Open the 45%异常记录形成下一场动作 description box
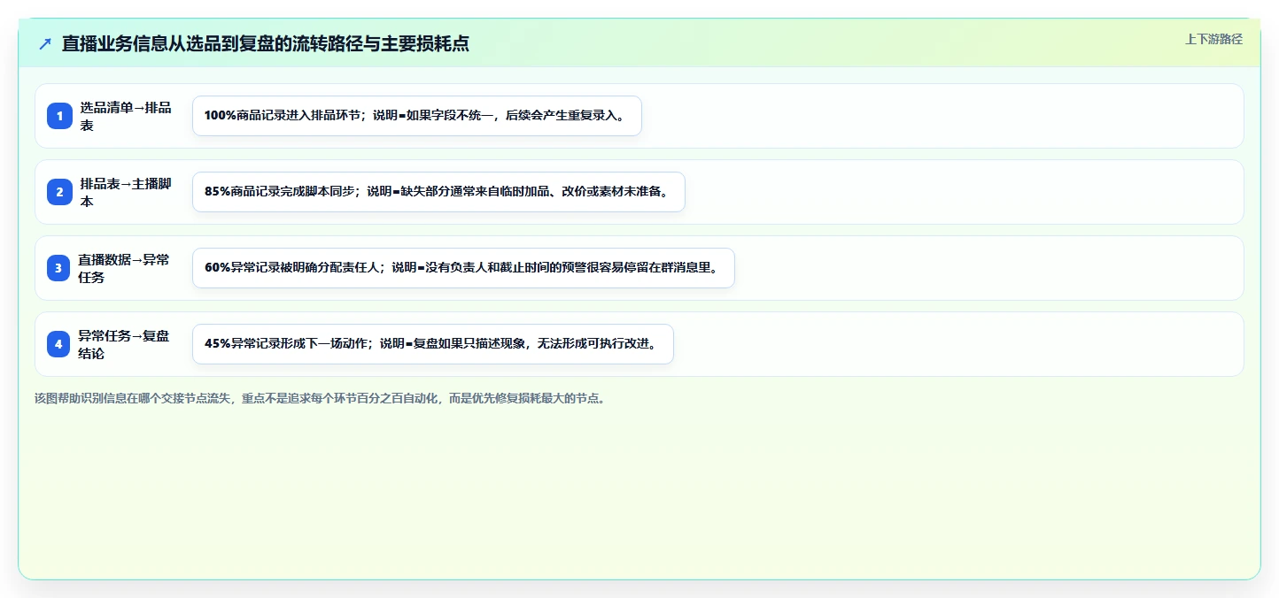This screenshot has width=1279, height=598. click(x=433, y=344)
